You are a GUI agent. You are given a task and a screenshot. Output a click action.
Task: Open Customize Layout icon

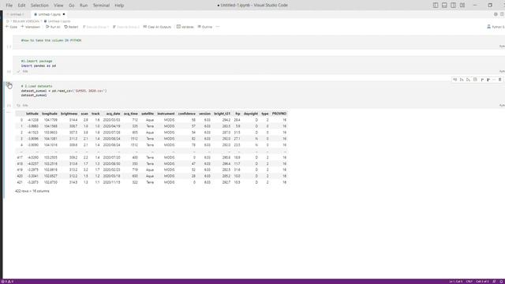tap(462, 6)
